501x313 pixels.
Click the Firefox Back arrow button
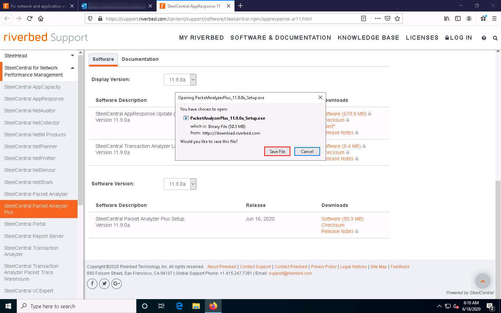click(x=7, y=18)
